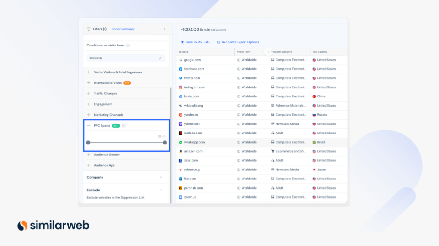Click the Filters icon in panel header
The image size is (439, 246).
(x=89, y=29)
